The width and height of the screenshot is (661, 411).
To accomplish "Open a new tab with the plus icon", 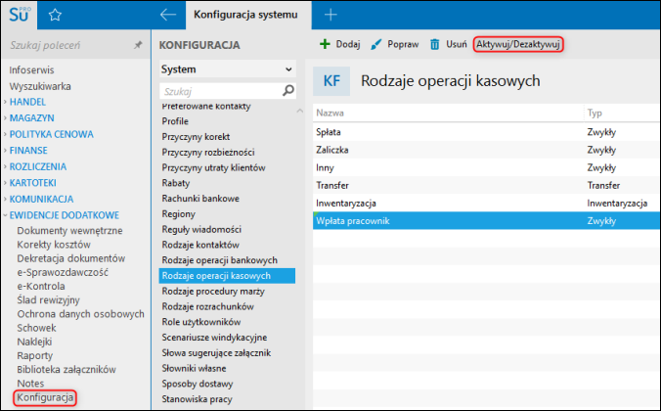I will click(330, 15).
